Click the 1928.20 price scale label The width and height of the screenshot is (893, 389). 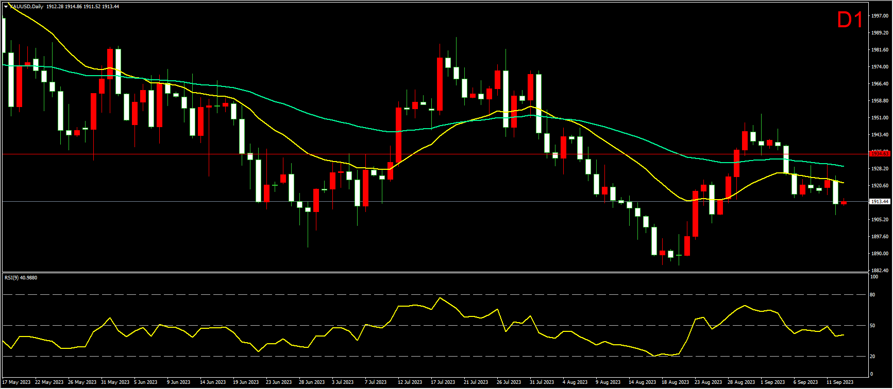click(880, 169)
